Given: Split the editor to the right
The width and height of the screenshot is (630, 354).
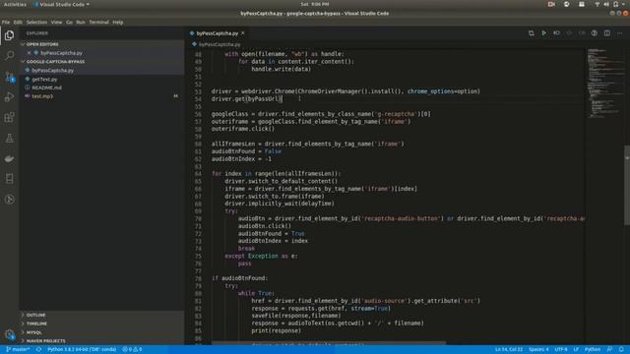Looking at the screenshot, I should [x=607, y=33].
